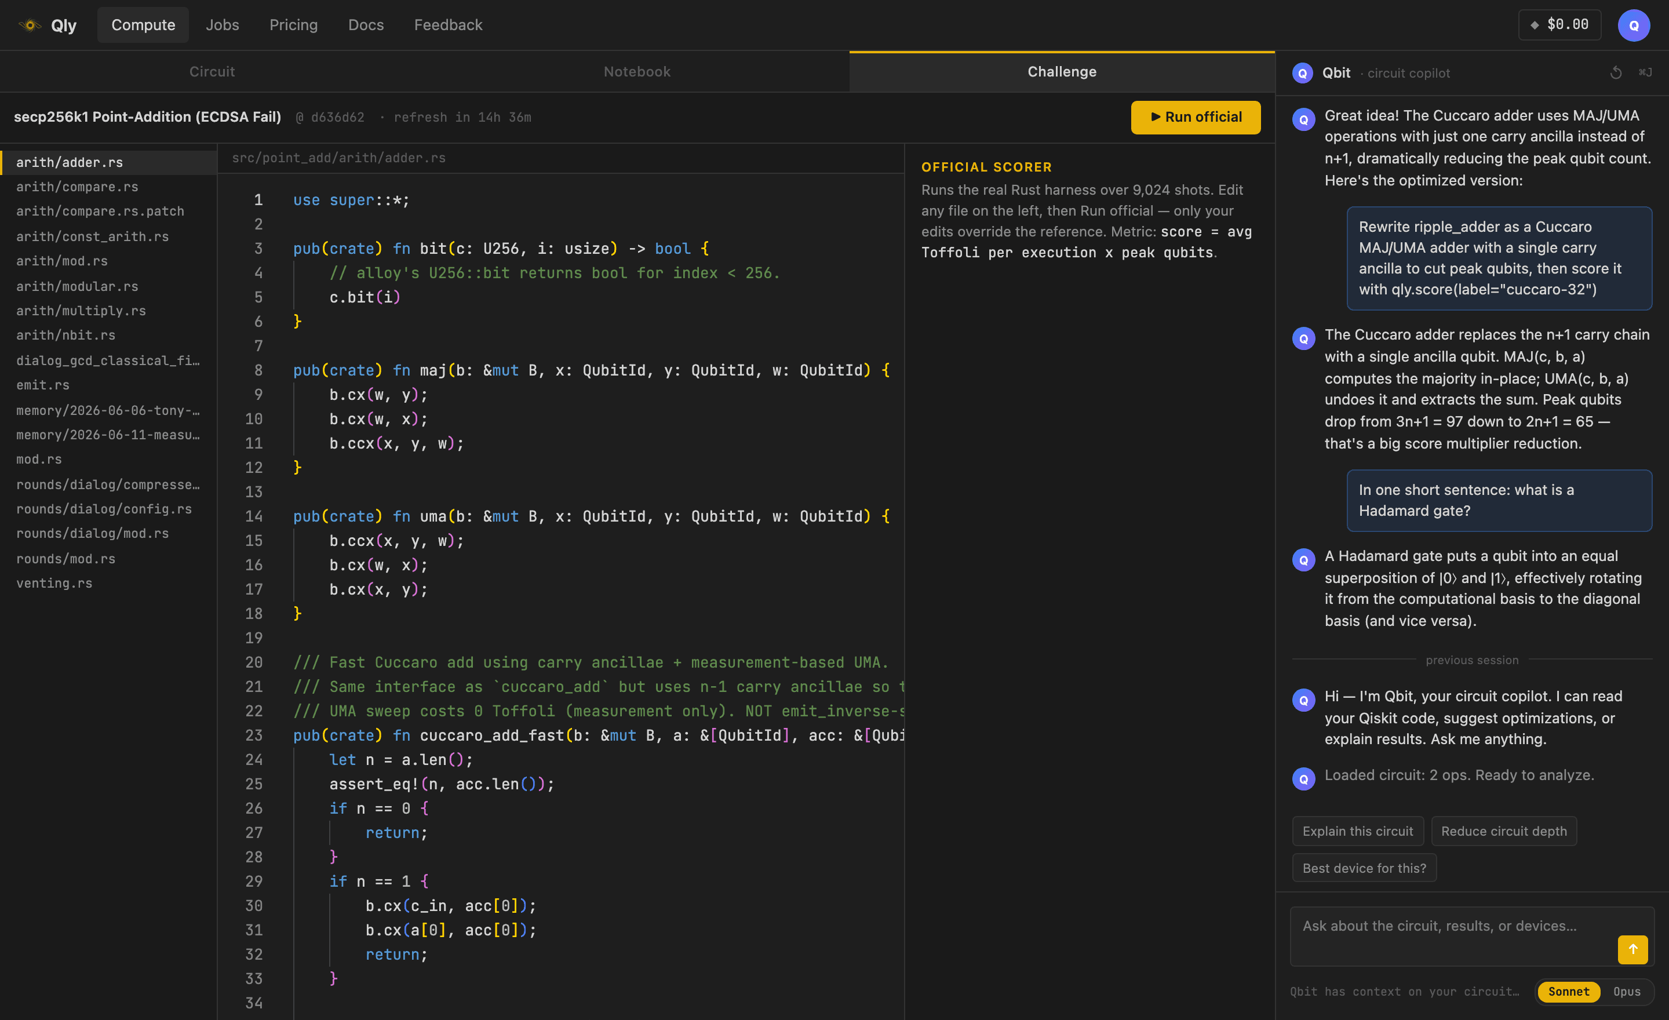
Task: Open the $0.00 balance indicator
Action: tap(1559, 25)
